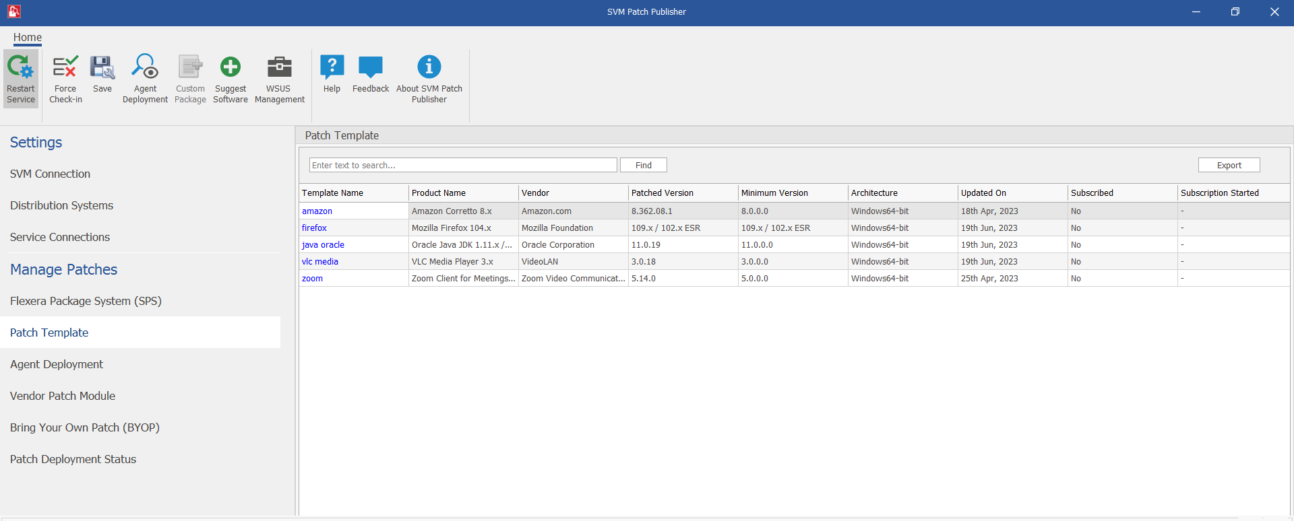Click the 18th Apr, 2023 date cell
The height and width of the screenshot is (521, 1294).
pyautogui.click(x=1013, y=211)
